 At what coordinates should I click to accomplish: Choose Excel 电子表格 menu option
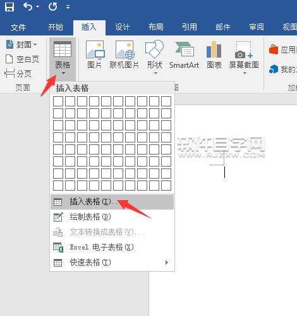[x=112, y=247]
